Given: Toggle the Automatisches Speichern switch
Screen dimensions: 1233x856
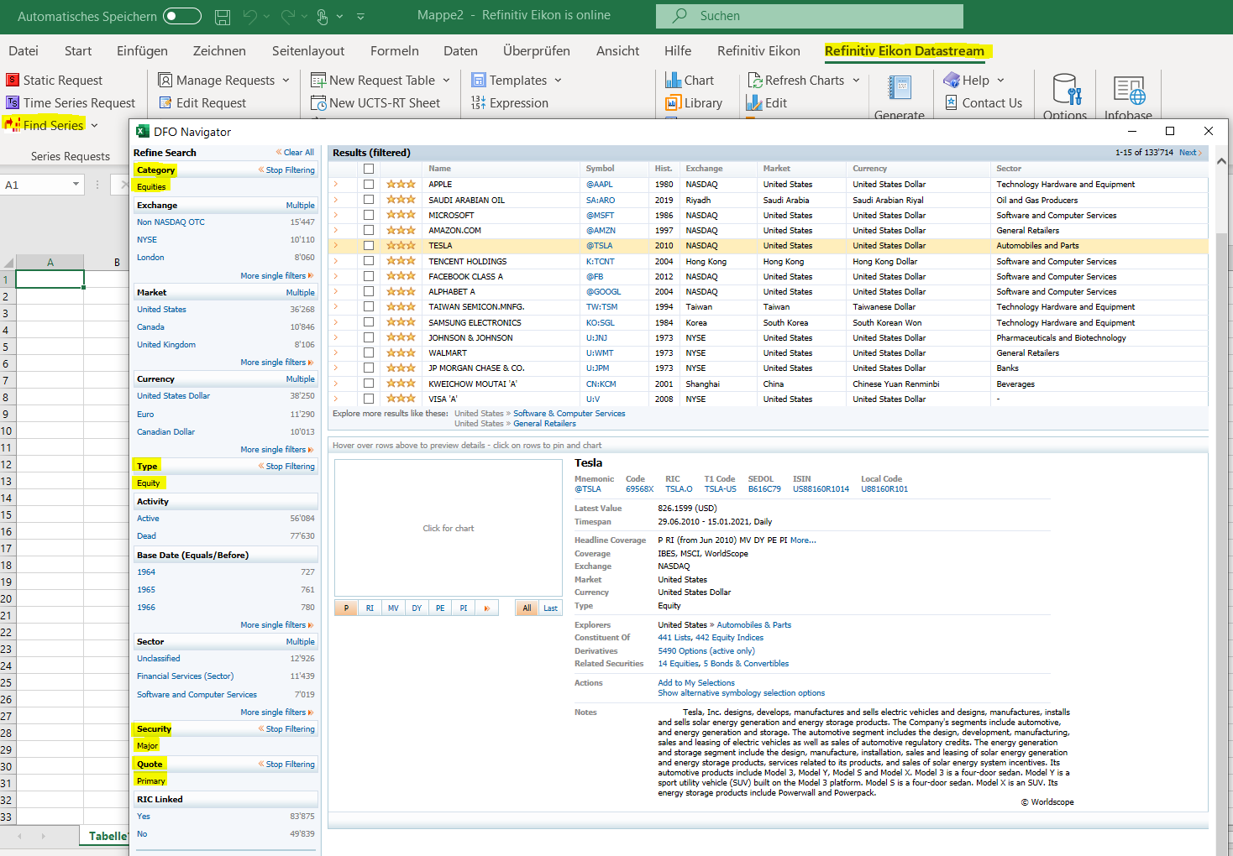Looking at the screenshot, I should click(182, 16).
